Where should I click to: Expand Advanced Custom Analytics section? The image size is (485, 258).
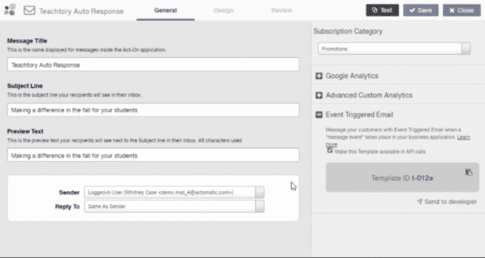tap(319, 95)
